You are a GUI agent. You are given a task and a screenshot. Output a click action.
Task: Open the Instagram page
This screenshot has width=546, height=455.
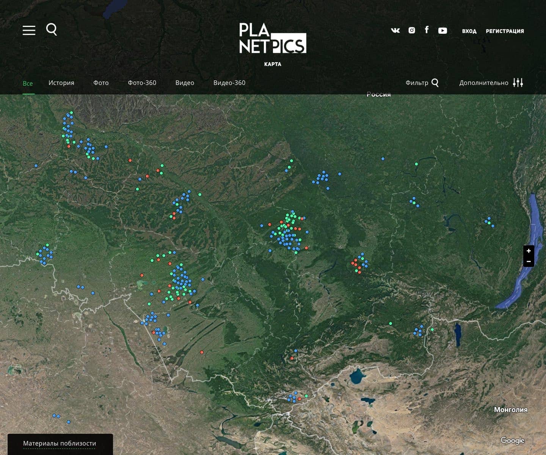(412, 30)
